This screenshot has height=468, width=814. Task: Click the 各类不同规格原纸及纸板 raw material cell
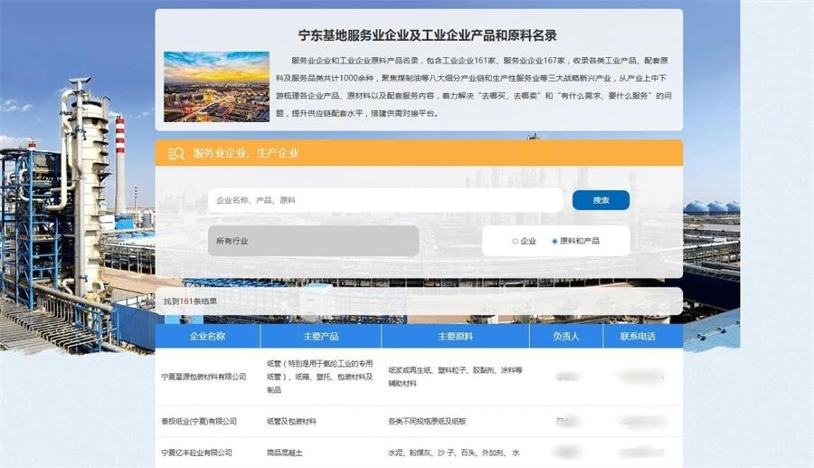(x=427, y=421)
